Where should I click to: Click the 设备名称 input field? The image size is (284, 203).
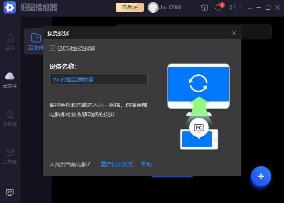98,79
